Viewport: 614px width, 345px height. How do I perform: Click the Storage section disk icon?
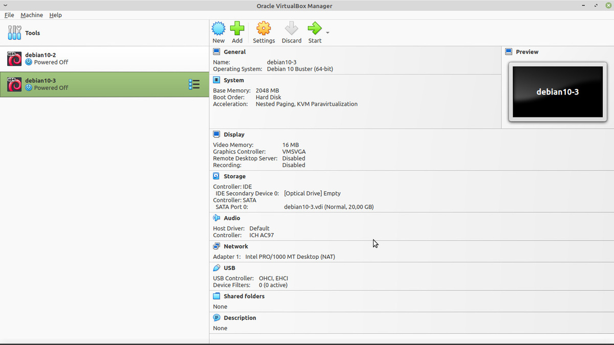point(216,176)
